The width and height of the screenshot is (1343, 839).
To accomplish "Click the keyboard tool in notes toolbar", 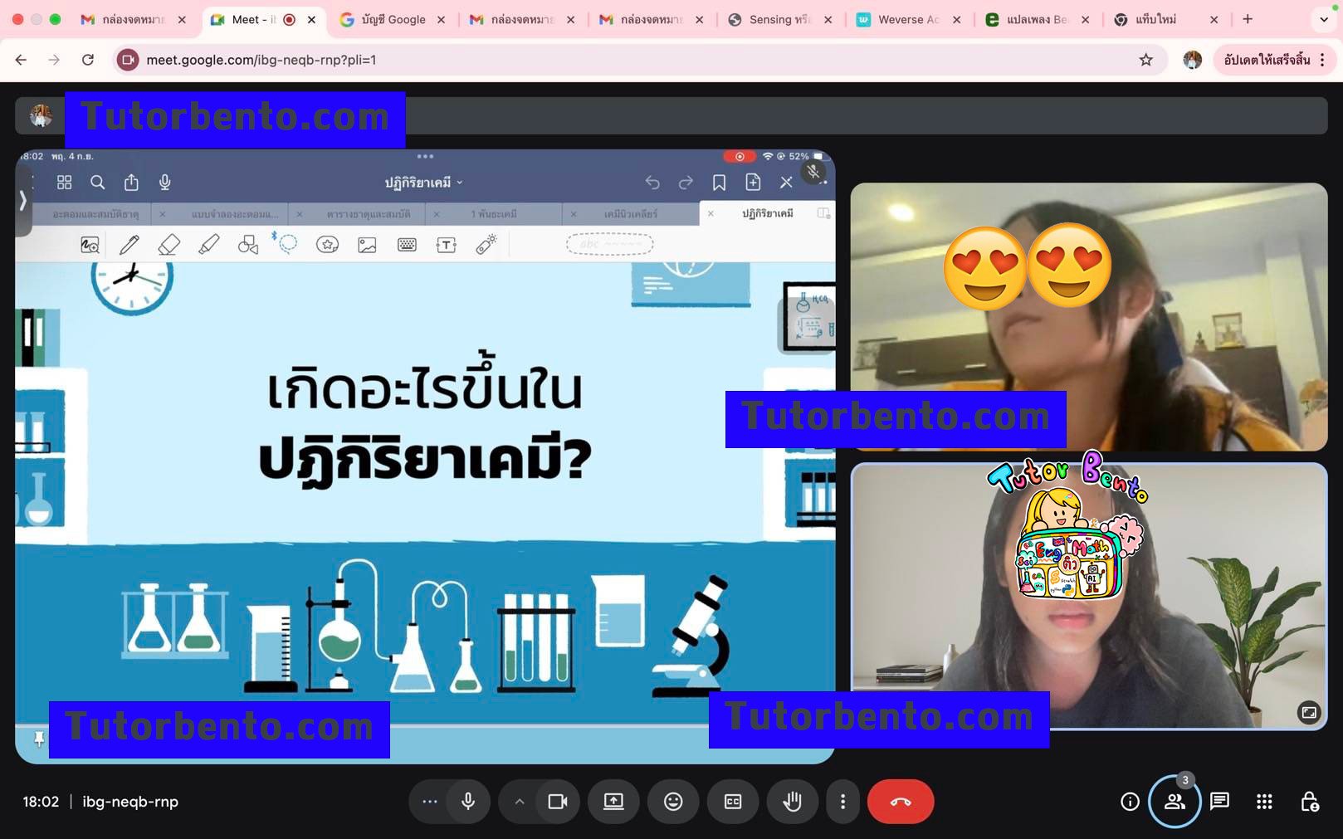I will point(407,245).
